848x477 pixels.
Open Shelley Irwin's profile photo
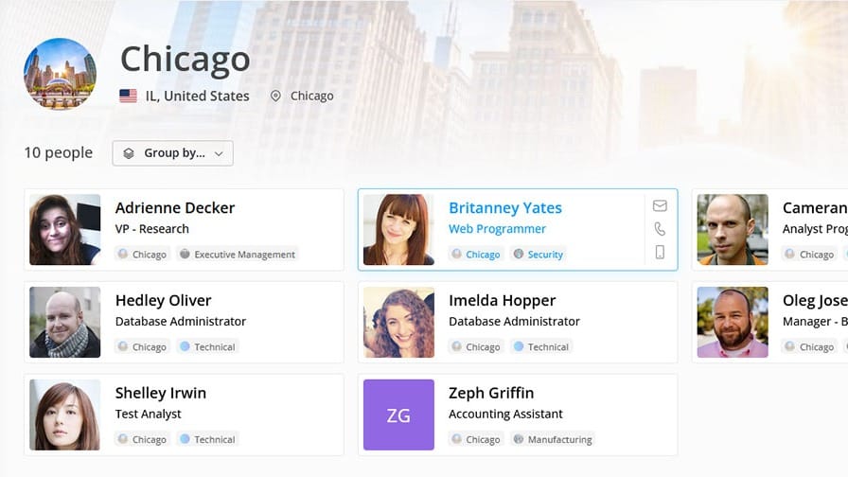(65, 415)
